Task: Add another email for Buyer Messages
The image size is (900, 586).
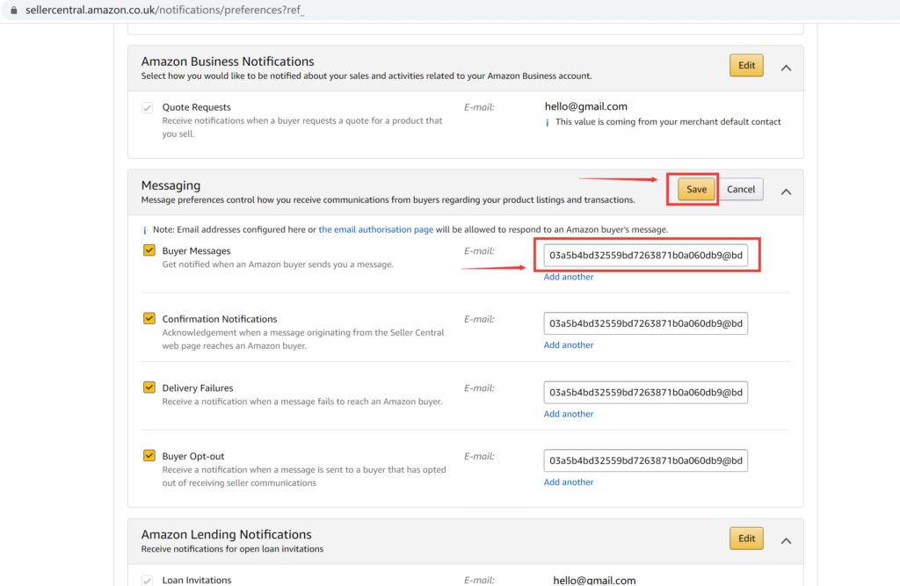Action: [569, 277]
